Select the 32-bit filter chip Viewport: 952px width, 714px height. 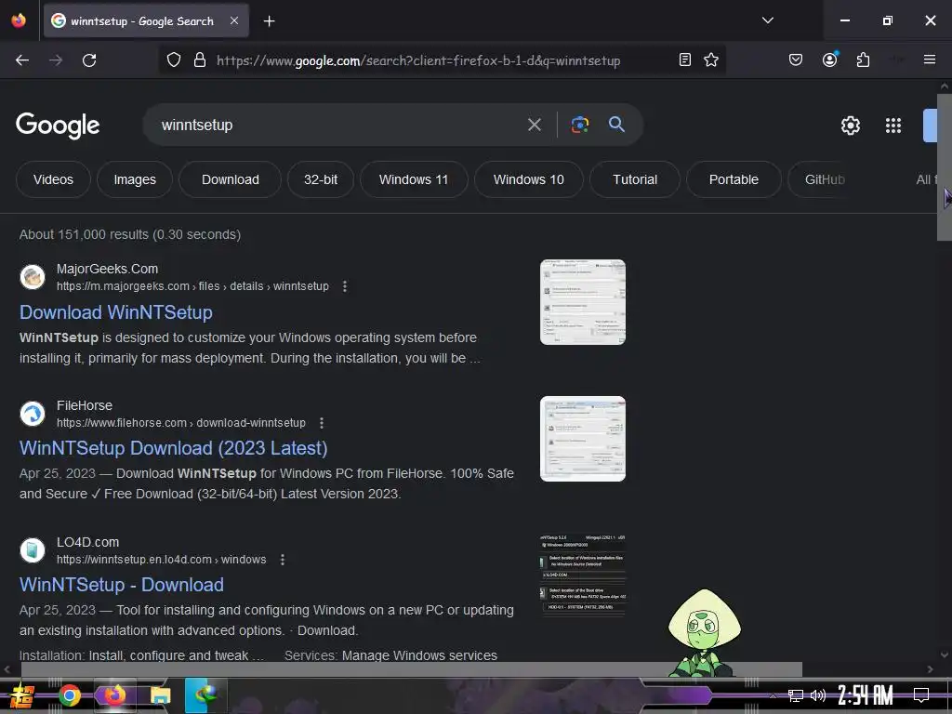[x=321, y=179]
